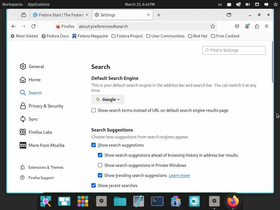This screenshot has width=280, height=210.
Task: Open the clock showing March 23, 6:43 PM
Action: (140, 4)
